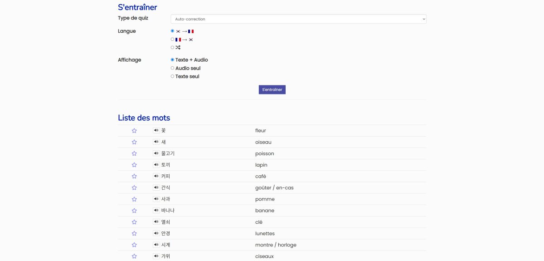Favorite the 'goûter / en-cas' entry star
Screen dimensions: 544x261
[134, 188]
